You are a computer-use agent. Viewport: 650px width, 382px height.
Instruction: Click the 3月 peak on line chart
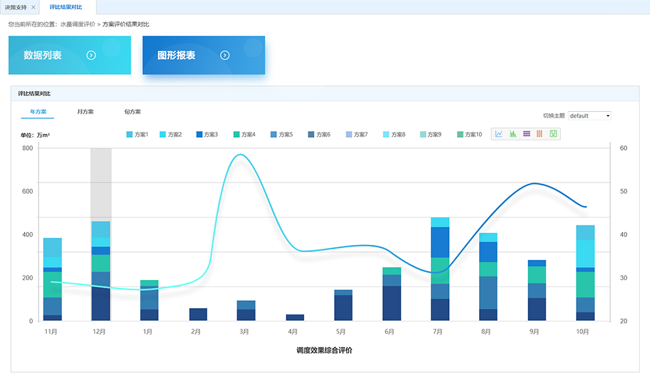(240, 155)
